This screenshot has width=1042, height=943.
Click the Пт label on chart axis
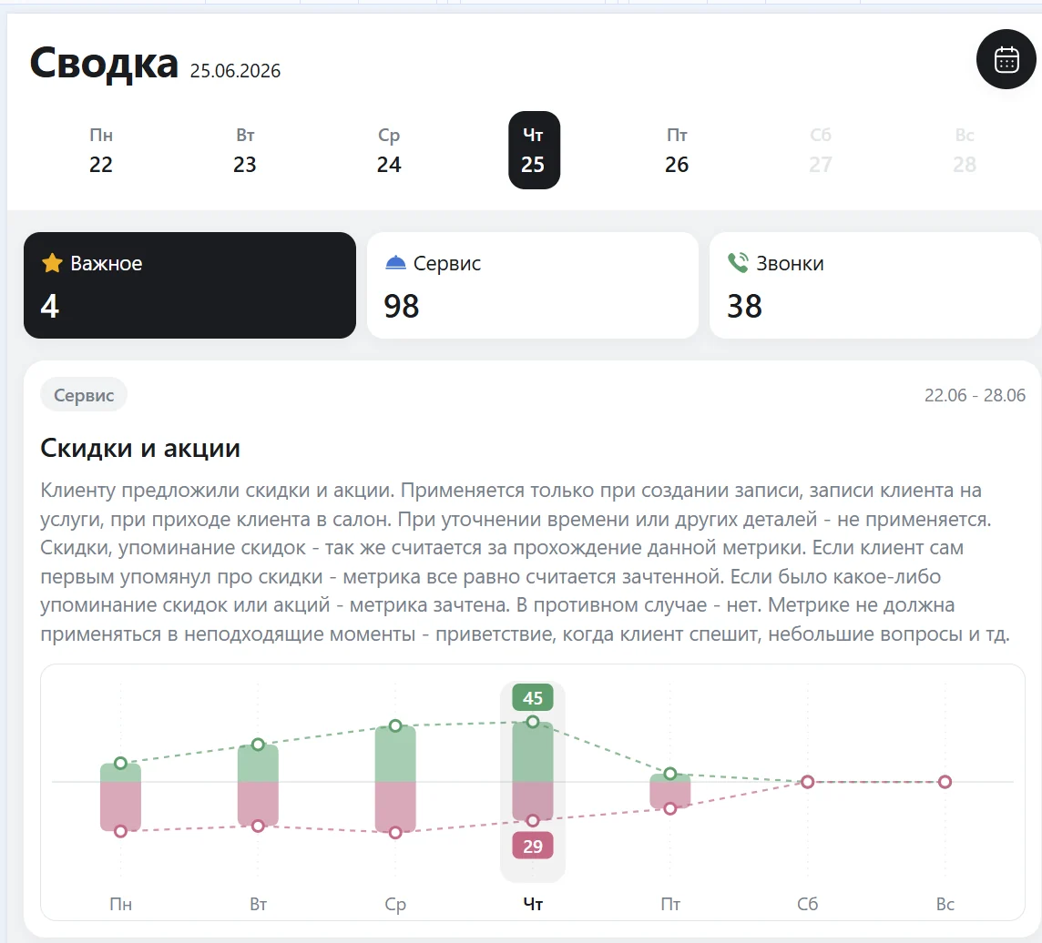(670, 904)
